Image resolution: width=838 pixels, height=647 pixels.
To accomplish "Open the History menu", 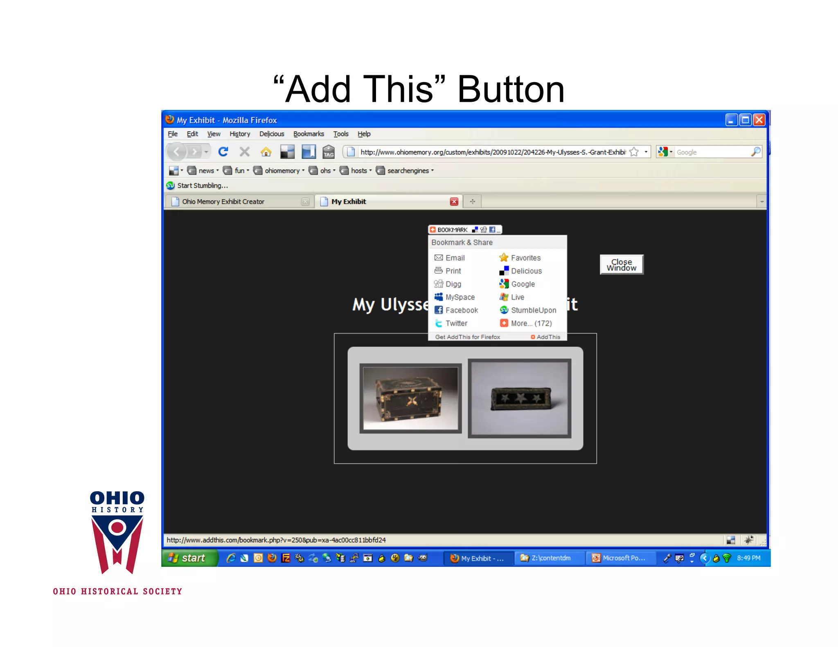I will (240, 134).
